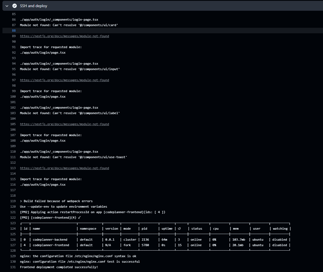The image size is (323, 272).
Task: Click the pid value 5780
Action: tap(145, 245)
